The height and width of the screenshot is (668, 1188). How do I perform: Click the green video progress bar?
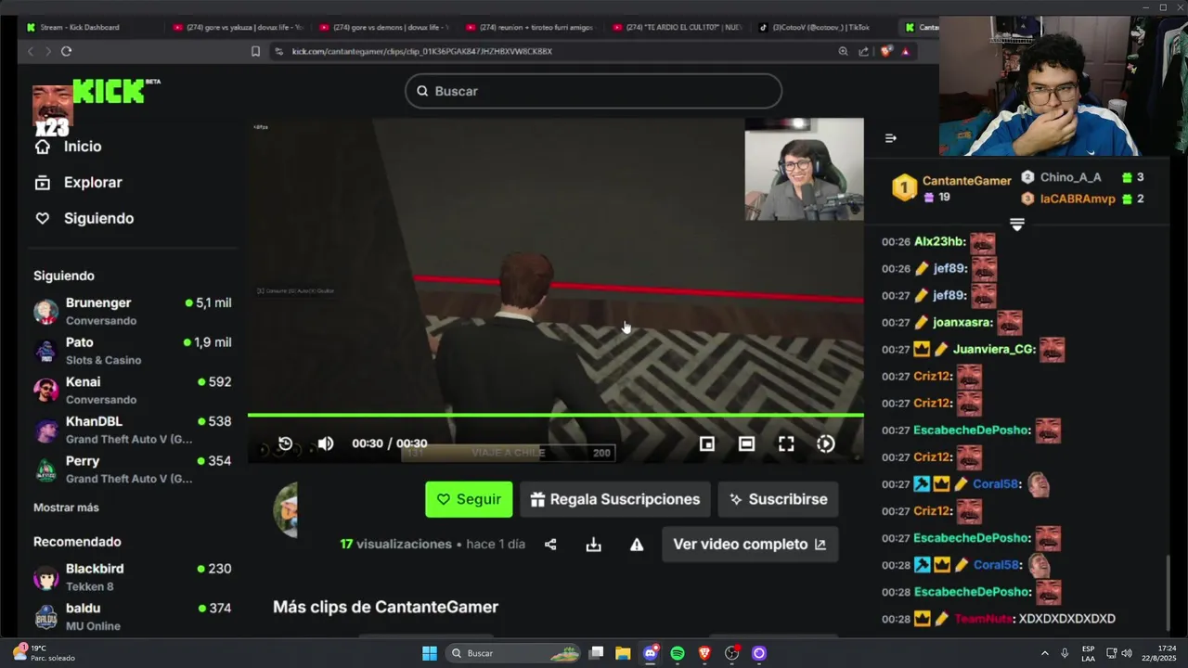click(555, 415)
